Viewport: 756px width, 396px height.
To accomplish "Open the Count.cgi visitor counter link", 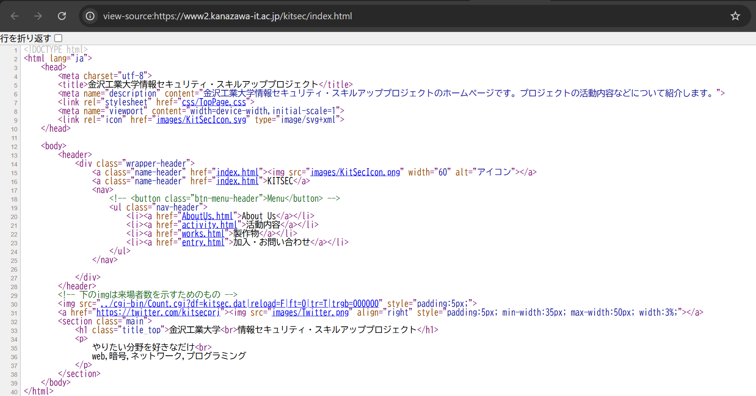I will click(x=239, y=304).
